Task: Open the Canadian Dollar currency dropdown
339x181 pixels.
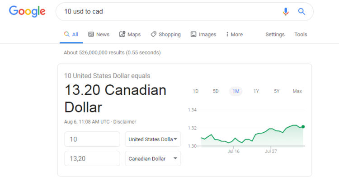Action: click(153, 159)
